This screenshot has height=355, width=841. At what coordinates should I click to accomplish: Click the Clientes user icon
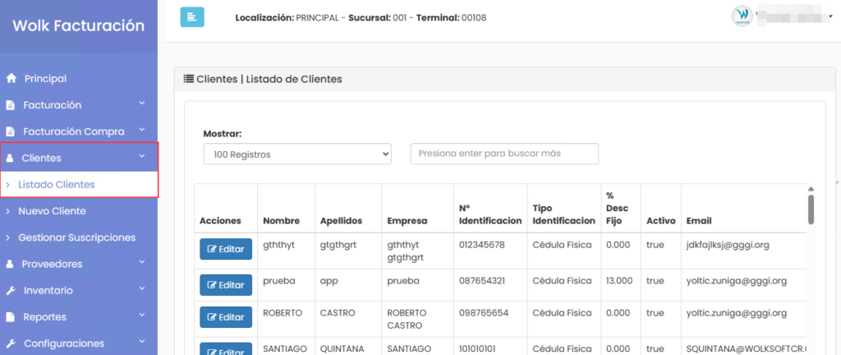(x=11, y=158)
